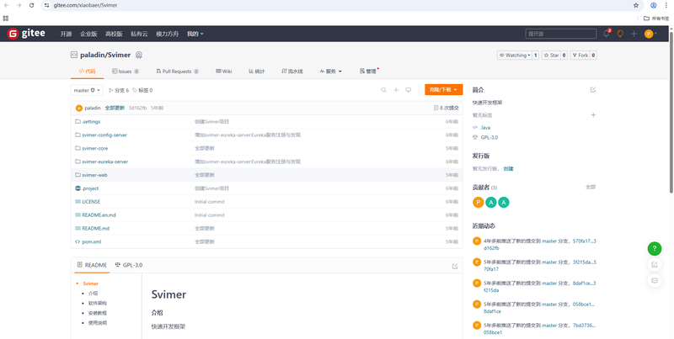Image resolution: width=674 pixels, height=339 pixels.
Task: Click the add file plus icon
Action: 396,90
